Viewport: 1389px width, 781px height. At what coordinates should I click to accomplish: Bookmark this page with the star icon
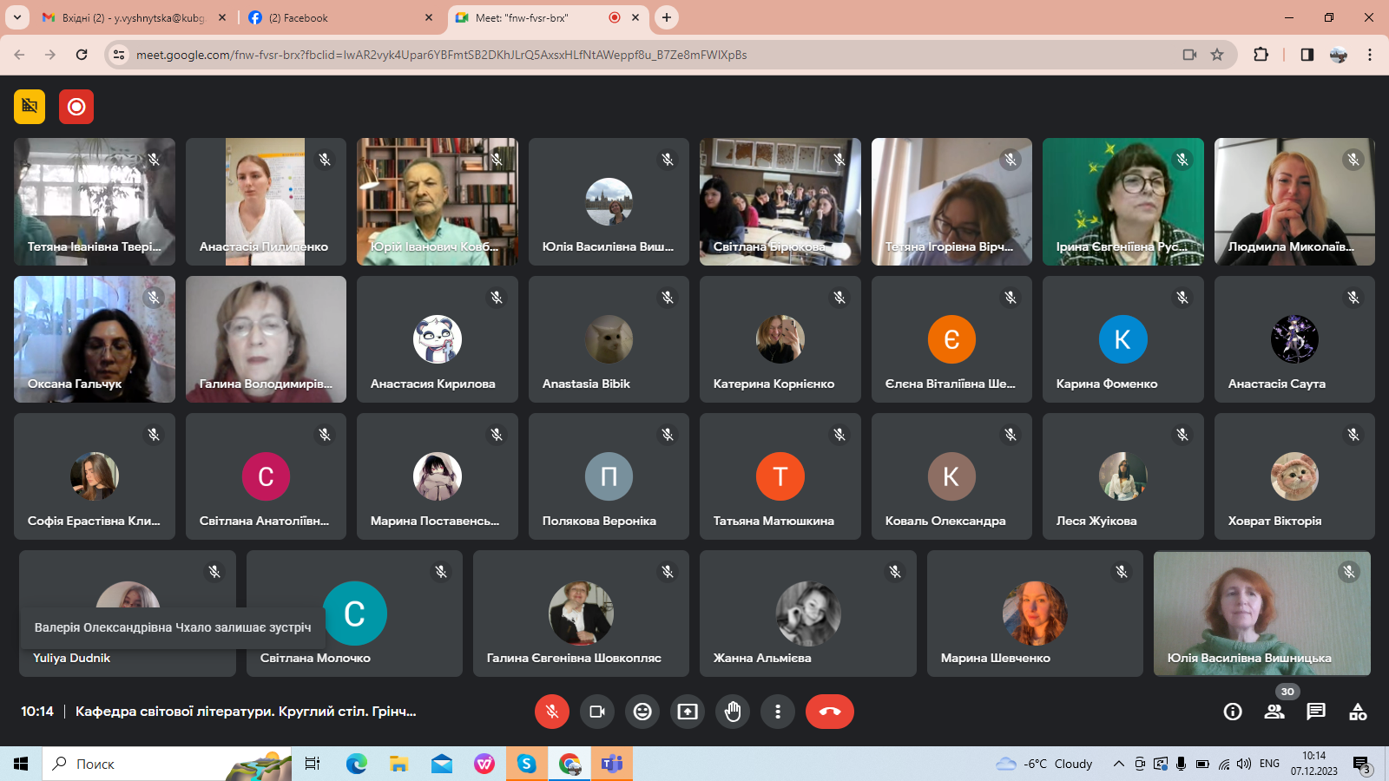click(1217, 55)
